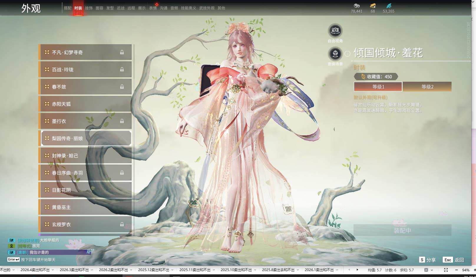Open the 展示 tab

142,8
